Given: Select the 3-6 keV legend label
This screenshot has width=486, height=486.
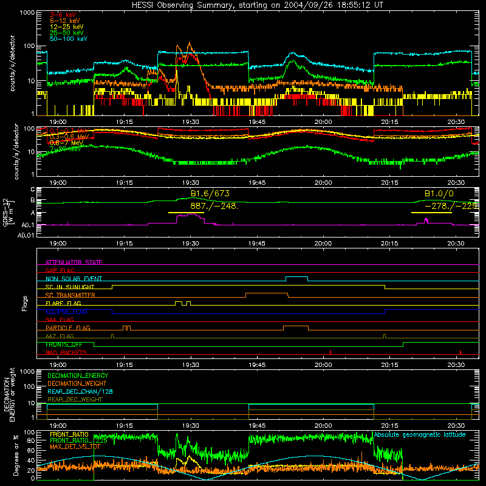Looking at the screenshot, I should pos(63,15).
